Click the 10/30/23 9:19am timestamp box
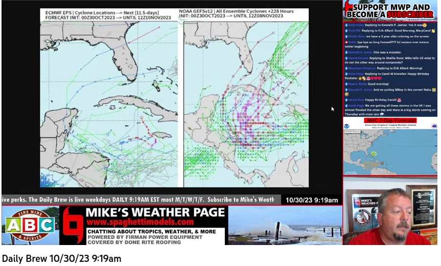The height and width of the screenshot is (266, 441). (312, 200)
